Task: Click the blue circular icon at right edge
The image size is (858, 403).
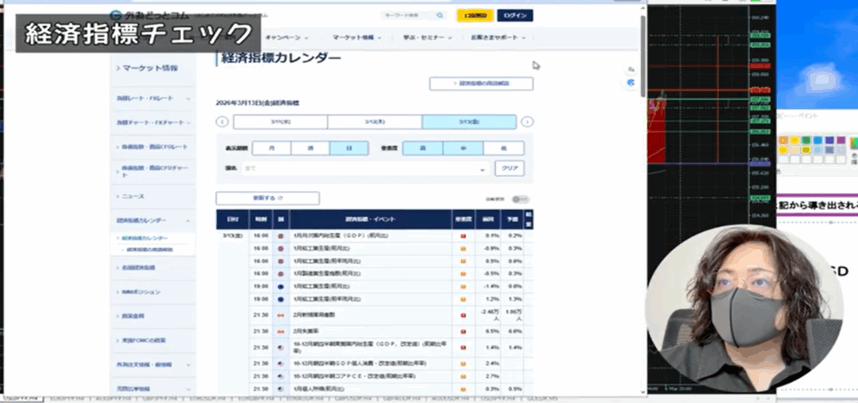Action: pyautogui.click(x=633, y=83)
